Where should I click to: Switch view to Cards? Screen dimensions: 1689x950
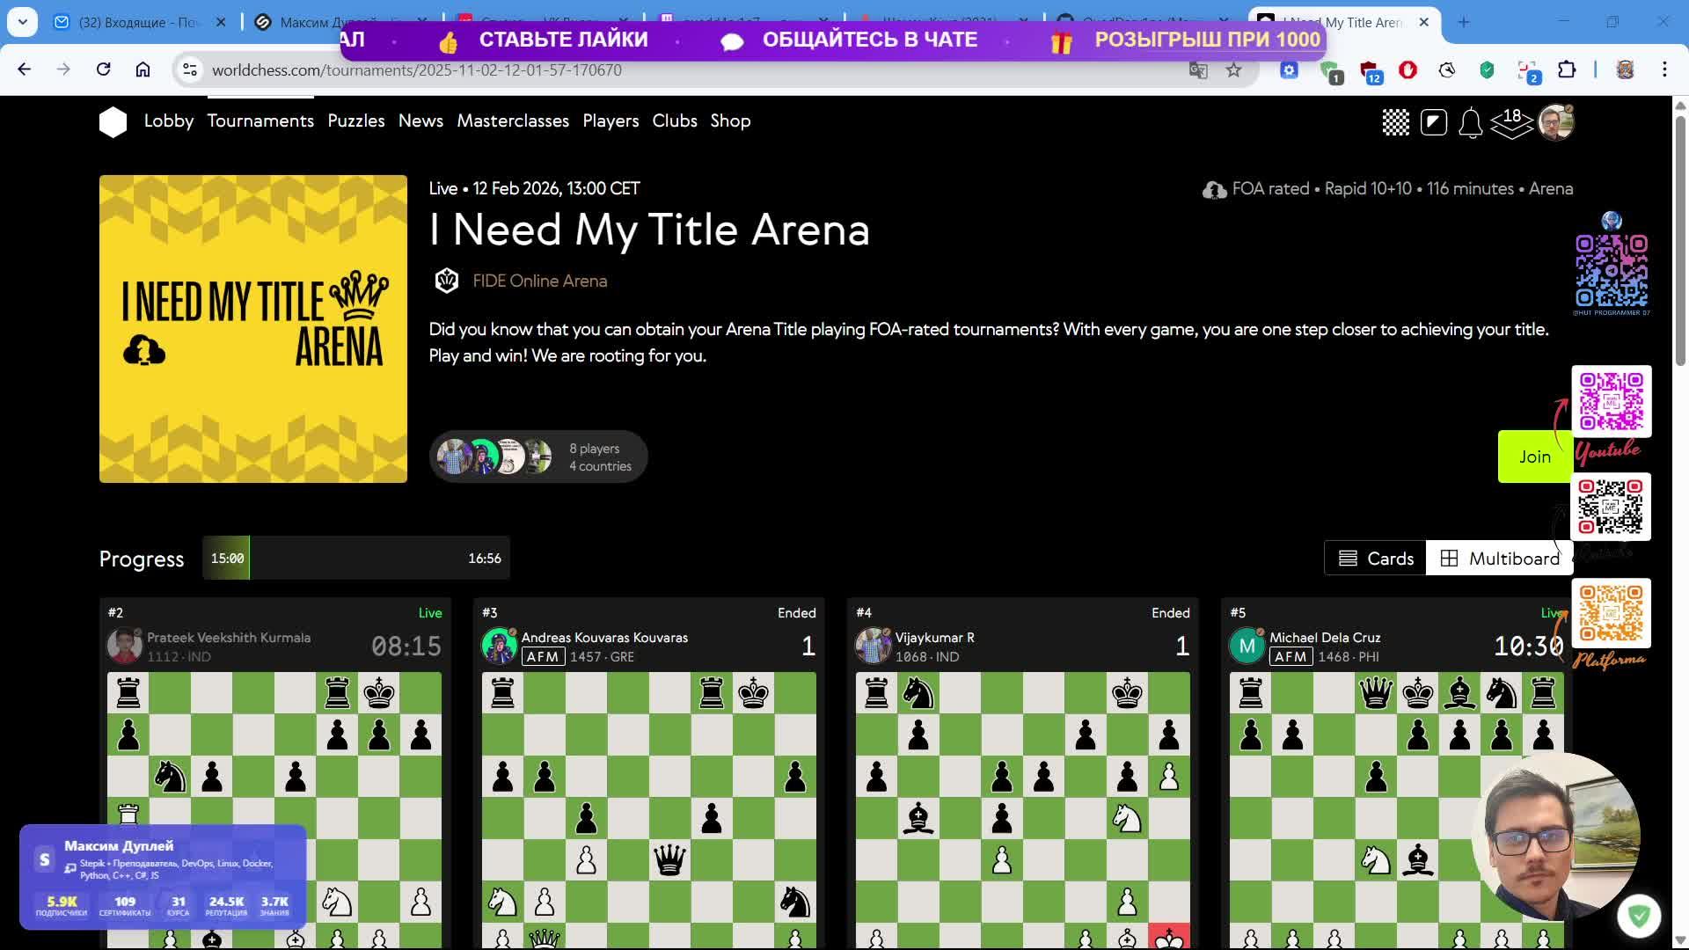tap(1375, 559)
